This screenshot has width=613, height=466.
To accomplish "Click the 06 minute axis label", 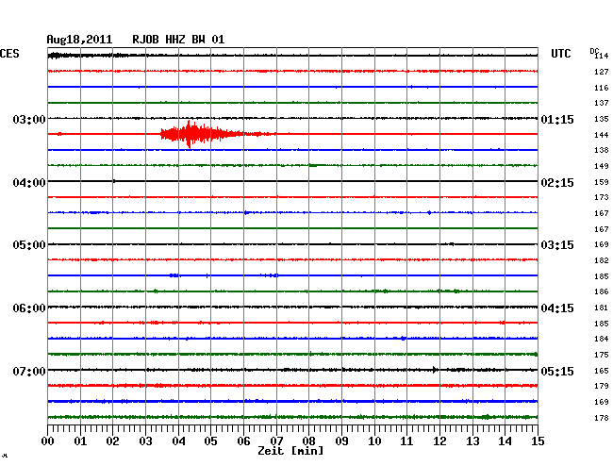I will click(243, 441).
